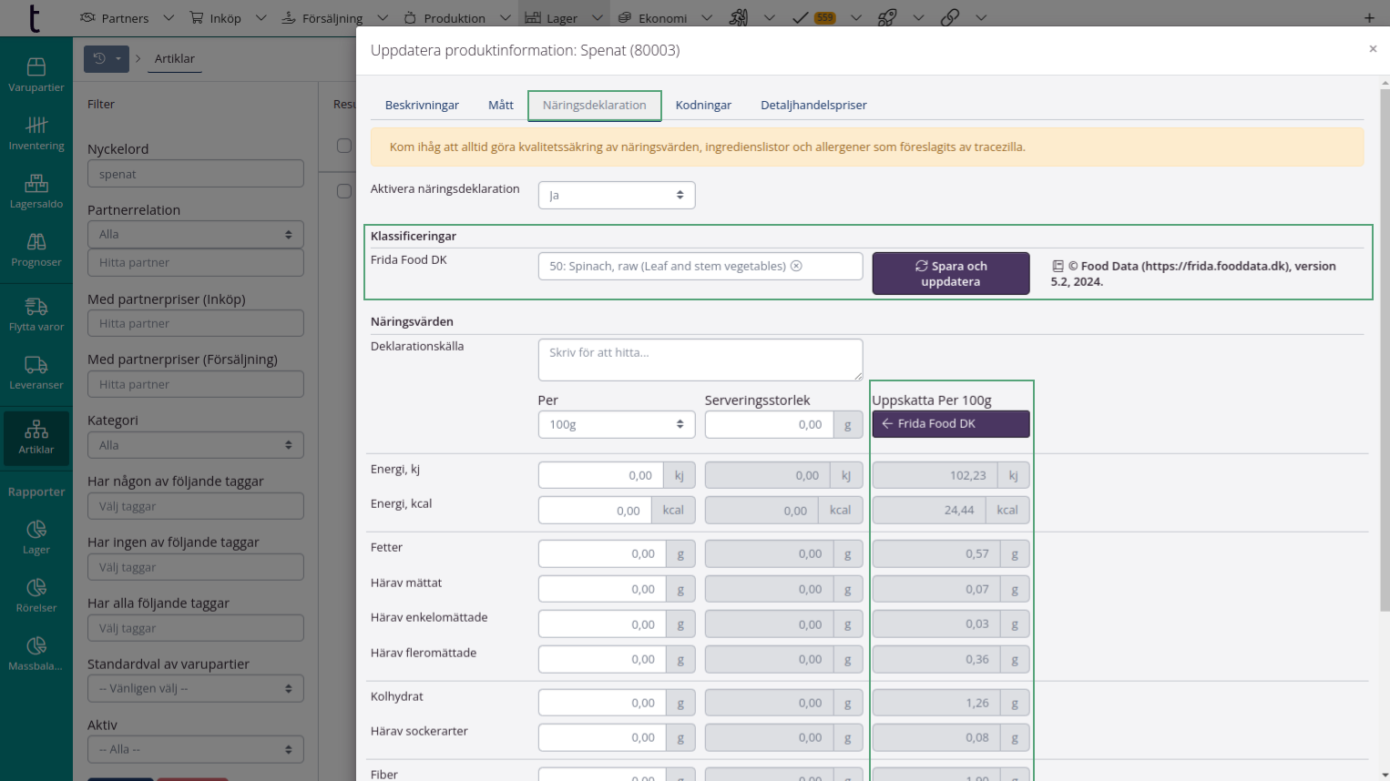Open the Kategori filter dropdown

pos(195,445)
